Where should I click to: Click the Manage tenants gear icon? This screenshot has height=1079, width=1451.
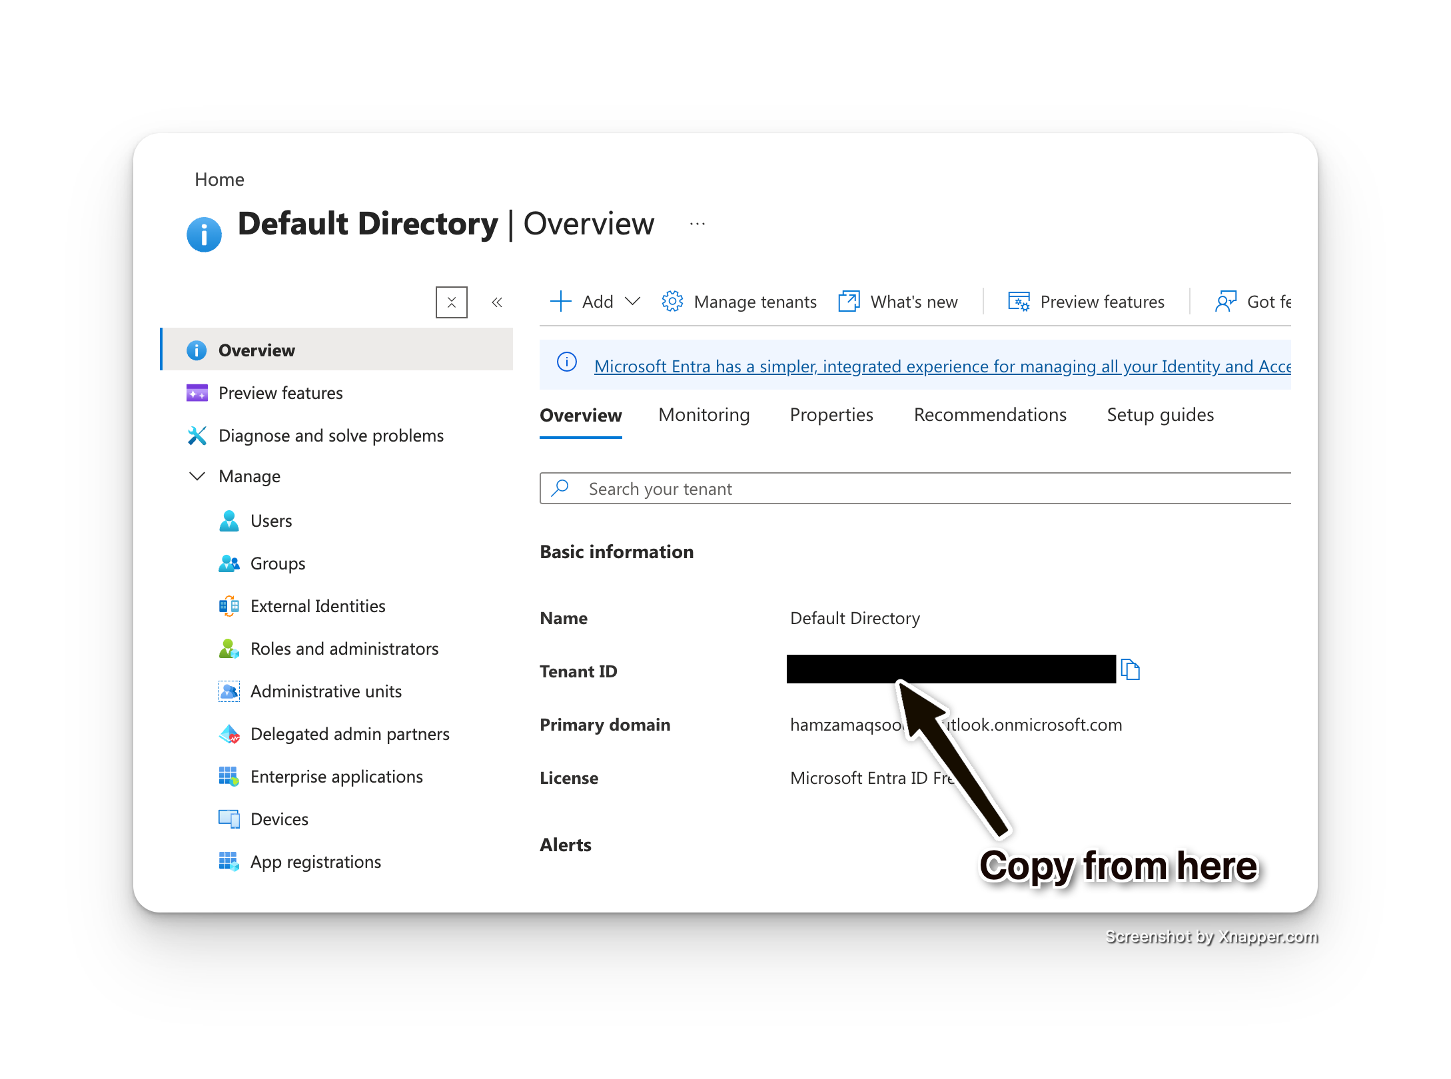(x=672, y=302)
